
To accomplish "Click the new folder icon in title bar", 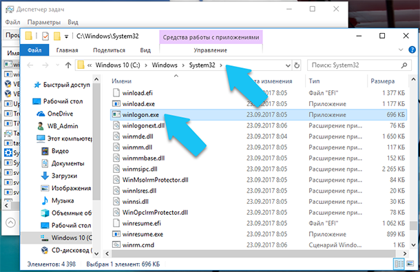I will coord(56,36).
